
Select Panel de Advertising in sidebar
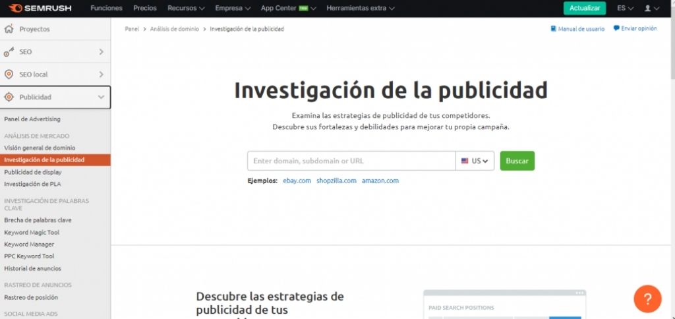tap(32, 119)
